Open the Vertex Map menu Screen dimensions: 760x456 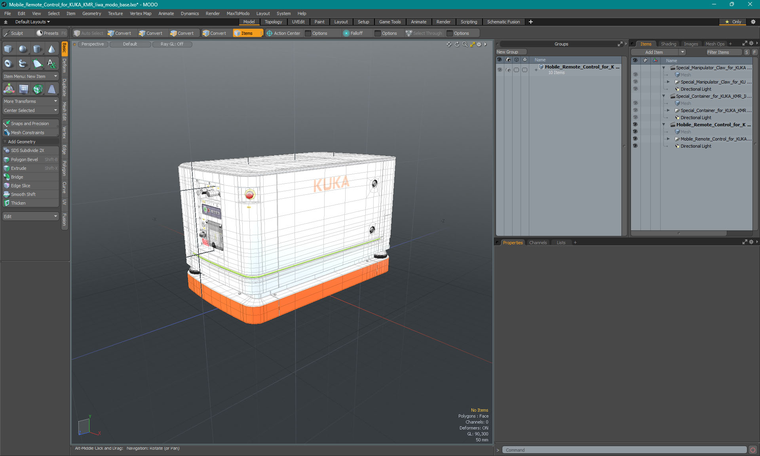pos(141,13)
